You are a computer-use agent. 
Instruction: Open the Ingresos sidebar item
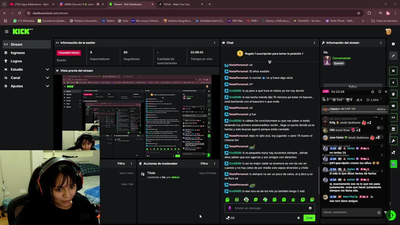click(27, 53)
